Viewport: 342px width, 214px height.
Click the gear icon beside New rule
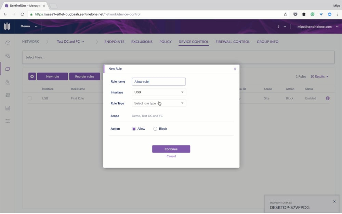[x=32, y=76]
